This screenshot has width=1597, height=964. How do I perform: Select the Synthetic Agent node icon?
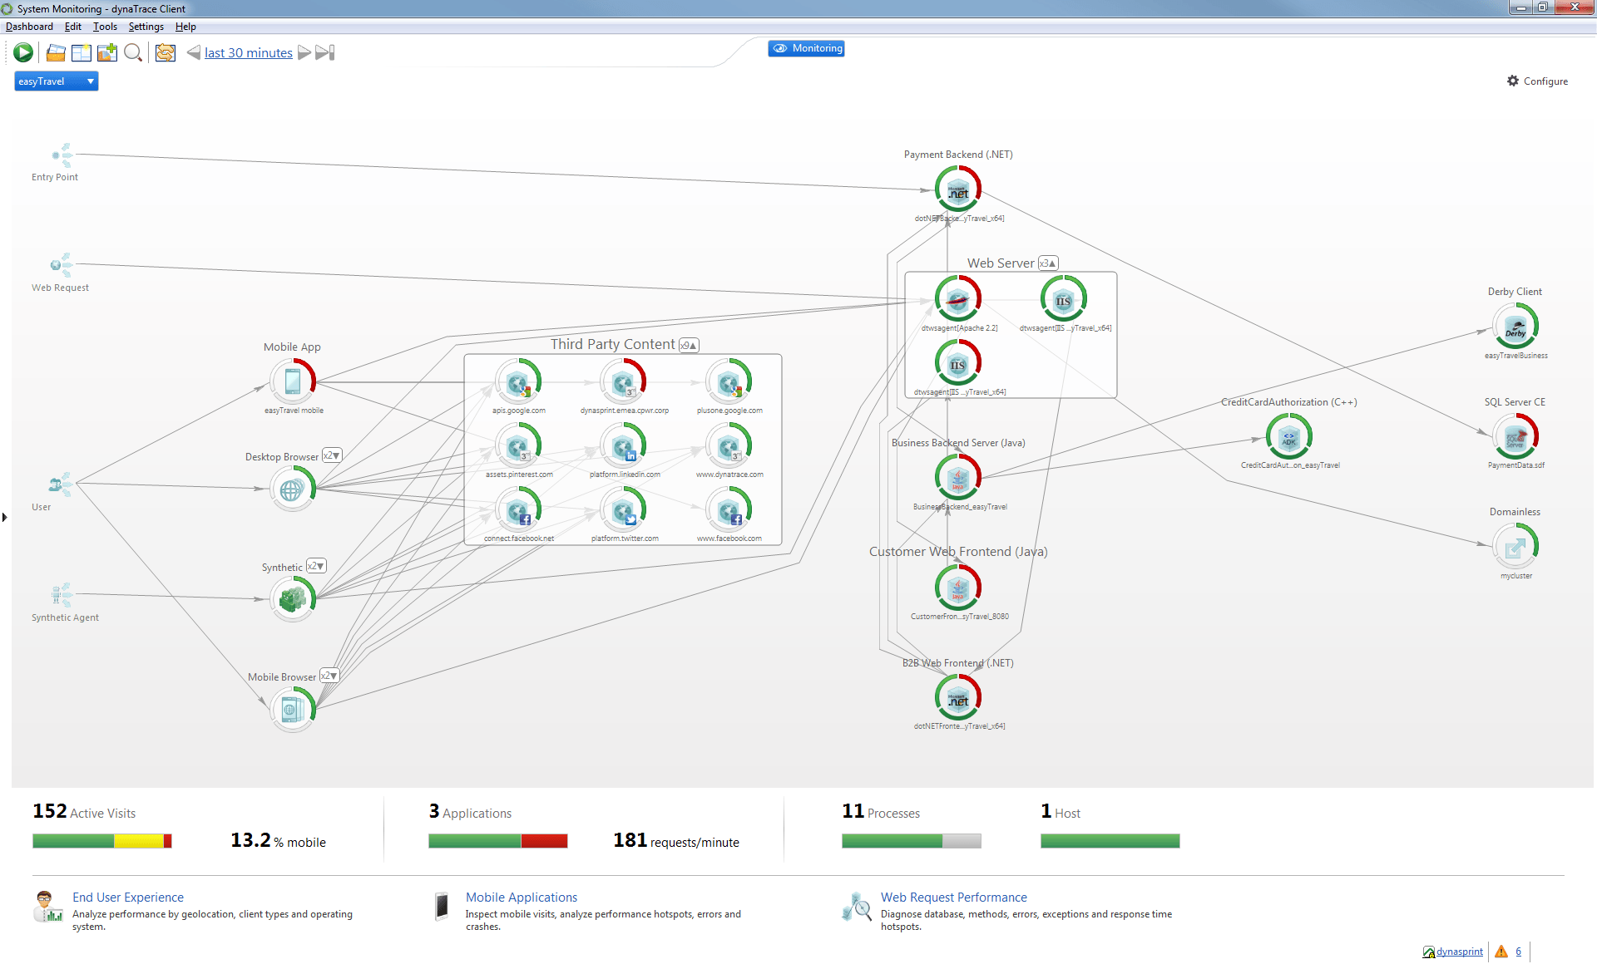(62, 595)
